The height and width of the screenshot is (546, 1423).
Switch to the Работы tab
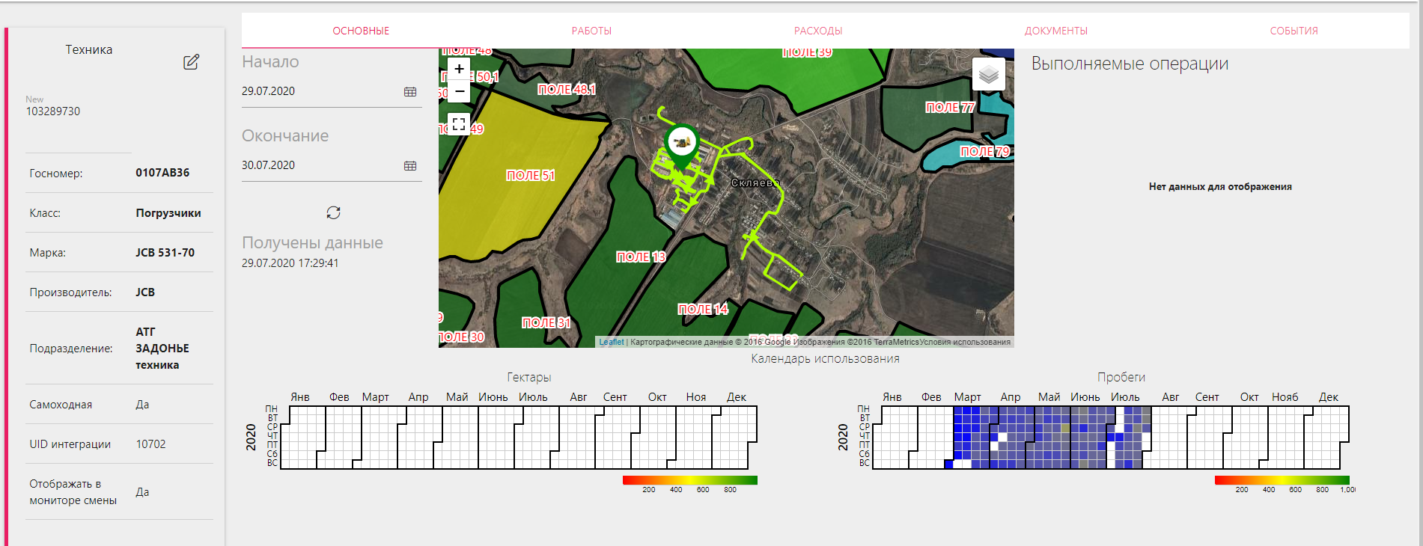tap(591, 31)
